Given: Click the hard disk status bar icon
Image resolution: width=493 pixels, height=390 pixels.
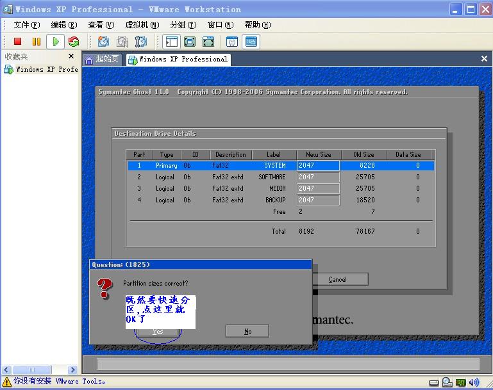Looking at the screenshot, I should click(434, 383).
